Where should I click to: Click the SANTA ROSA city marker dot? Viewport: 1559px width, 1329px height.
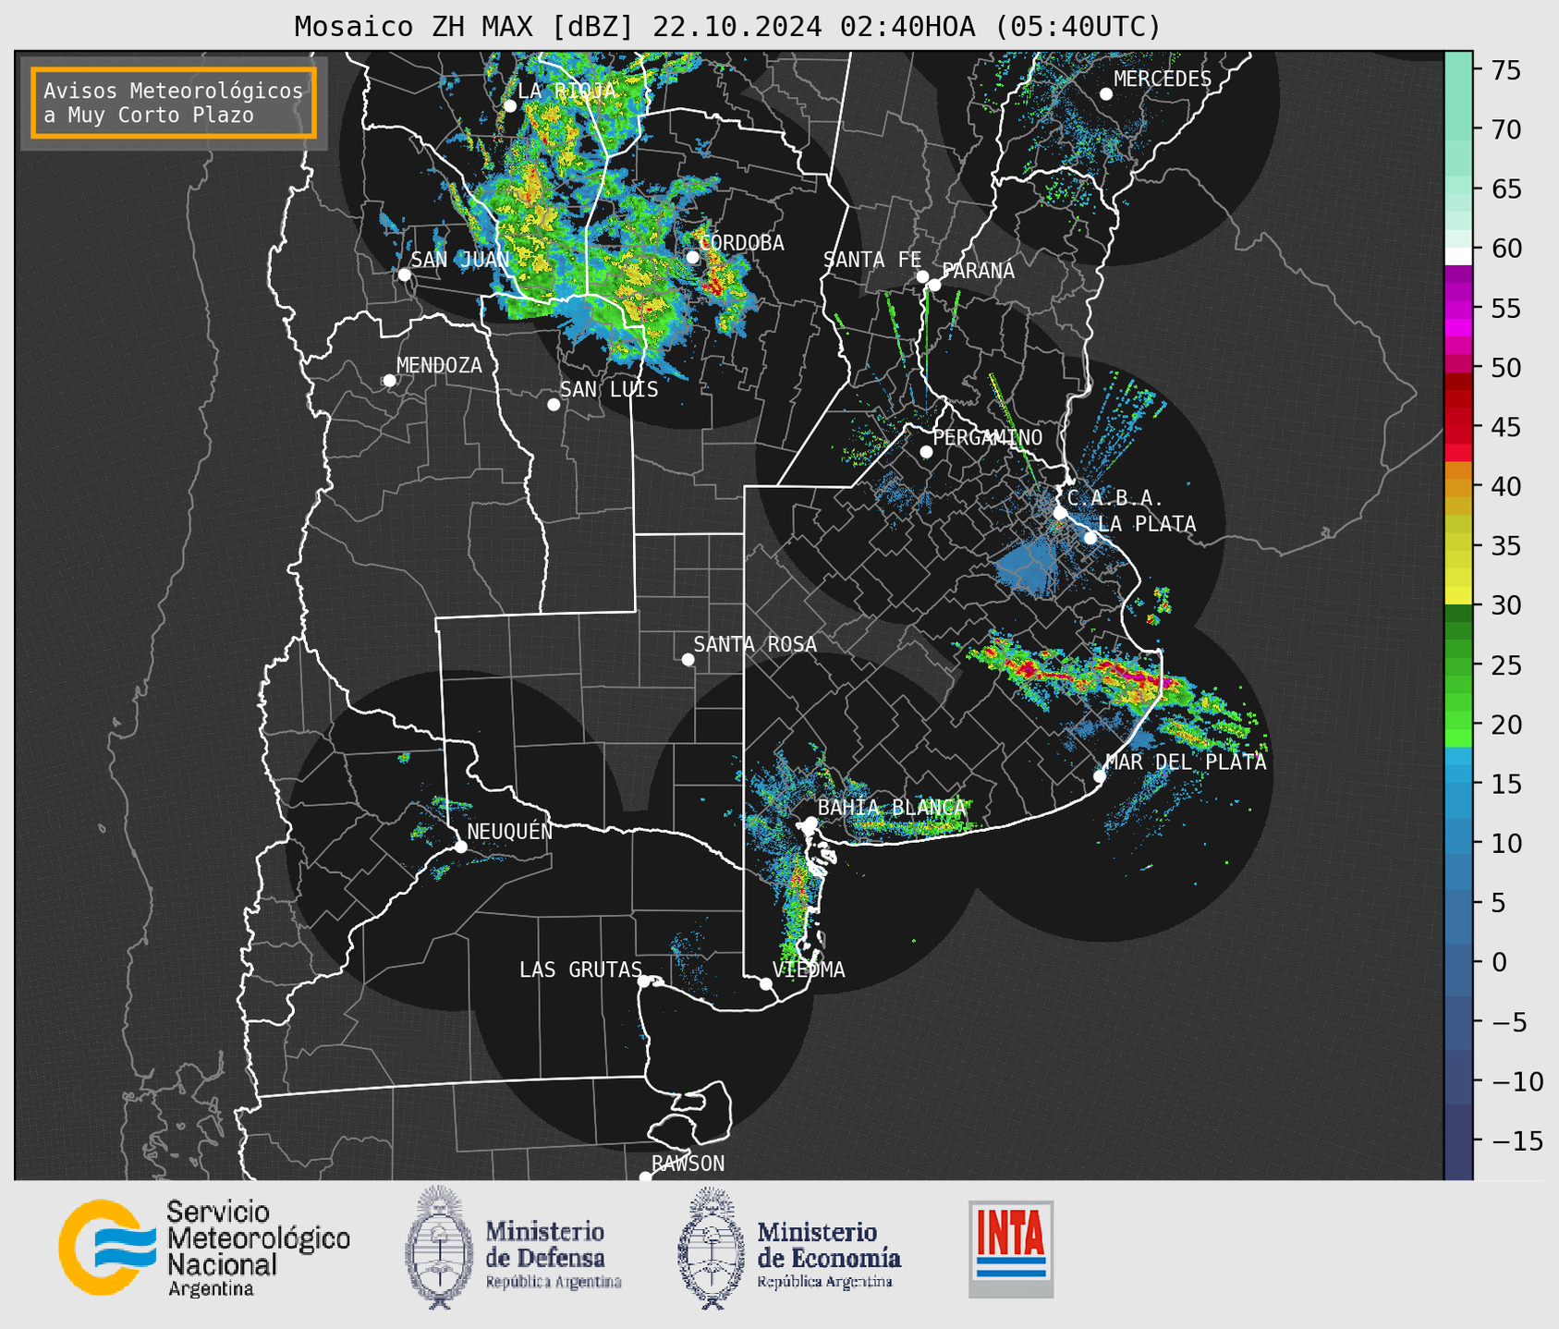(x=688, y=660)
